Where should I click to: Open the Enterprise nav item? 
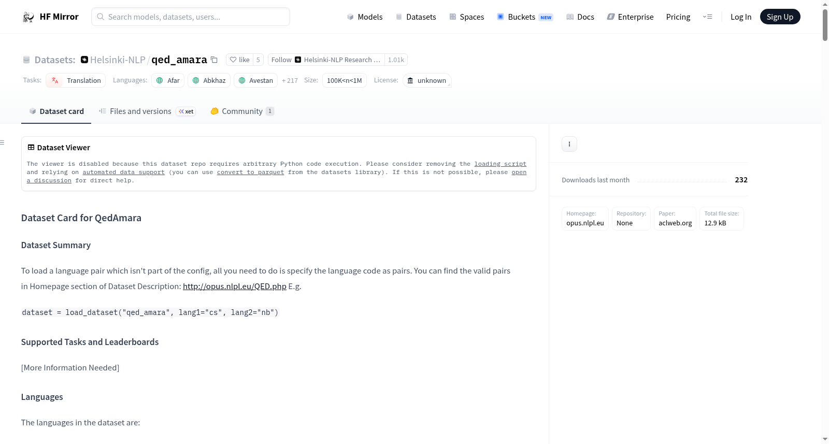[630, 17]
